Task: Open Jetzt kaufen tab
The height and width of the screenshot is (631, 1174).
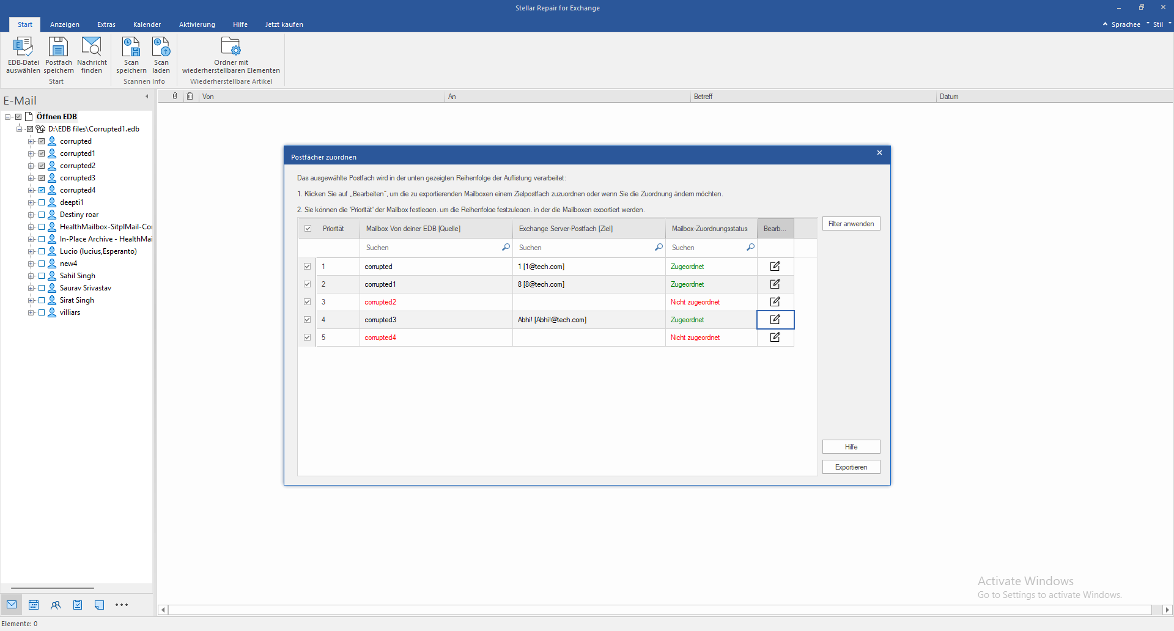Action: tap(284, 24)
